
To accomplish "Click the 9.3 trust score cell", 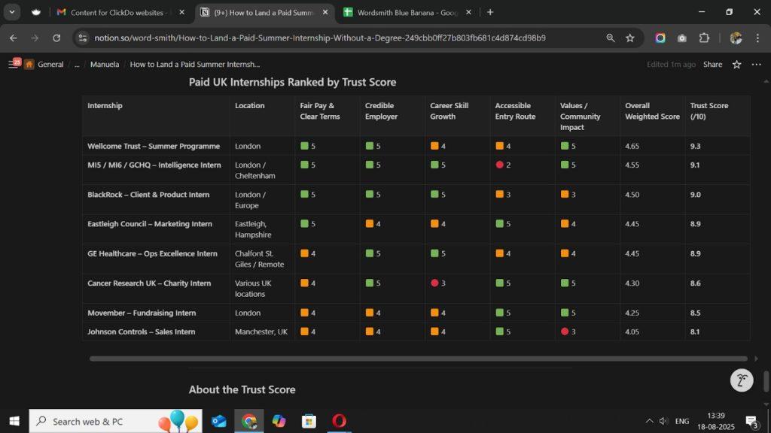I will [718, 146].
